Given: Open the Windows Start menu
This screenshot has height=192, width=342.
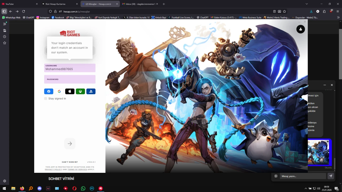Looking at the screenshot, I should (4, 188).
